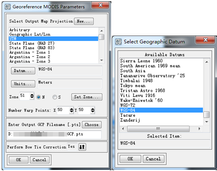Select Yacare datum
The width and height of the screenshot is (217, 171).
pyautogui.click(x=162, y=115)
